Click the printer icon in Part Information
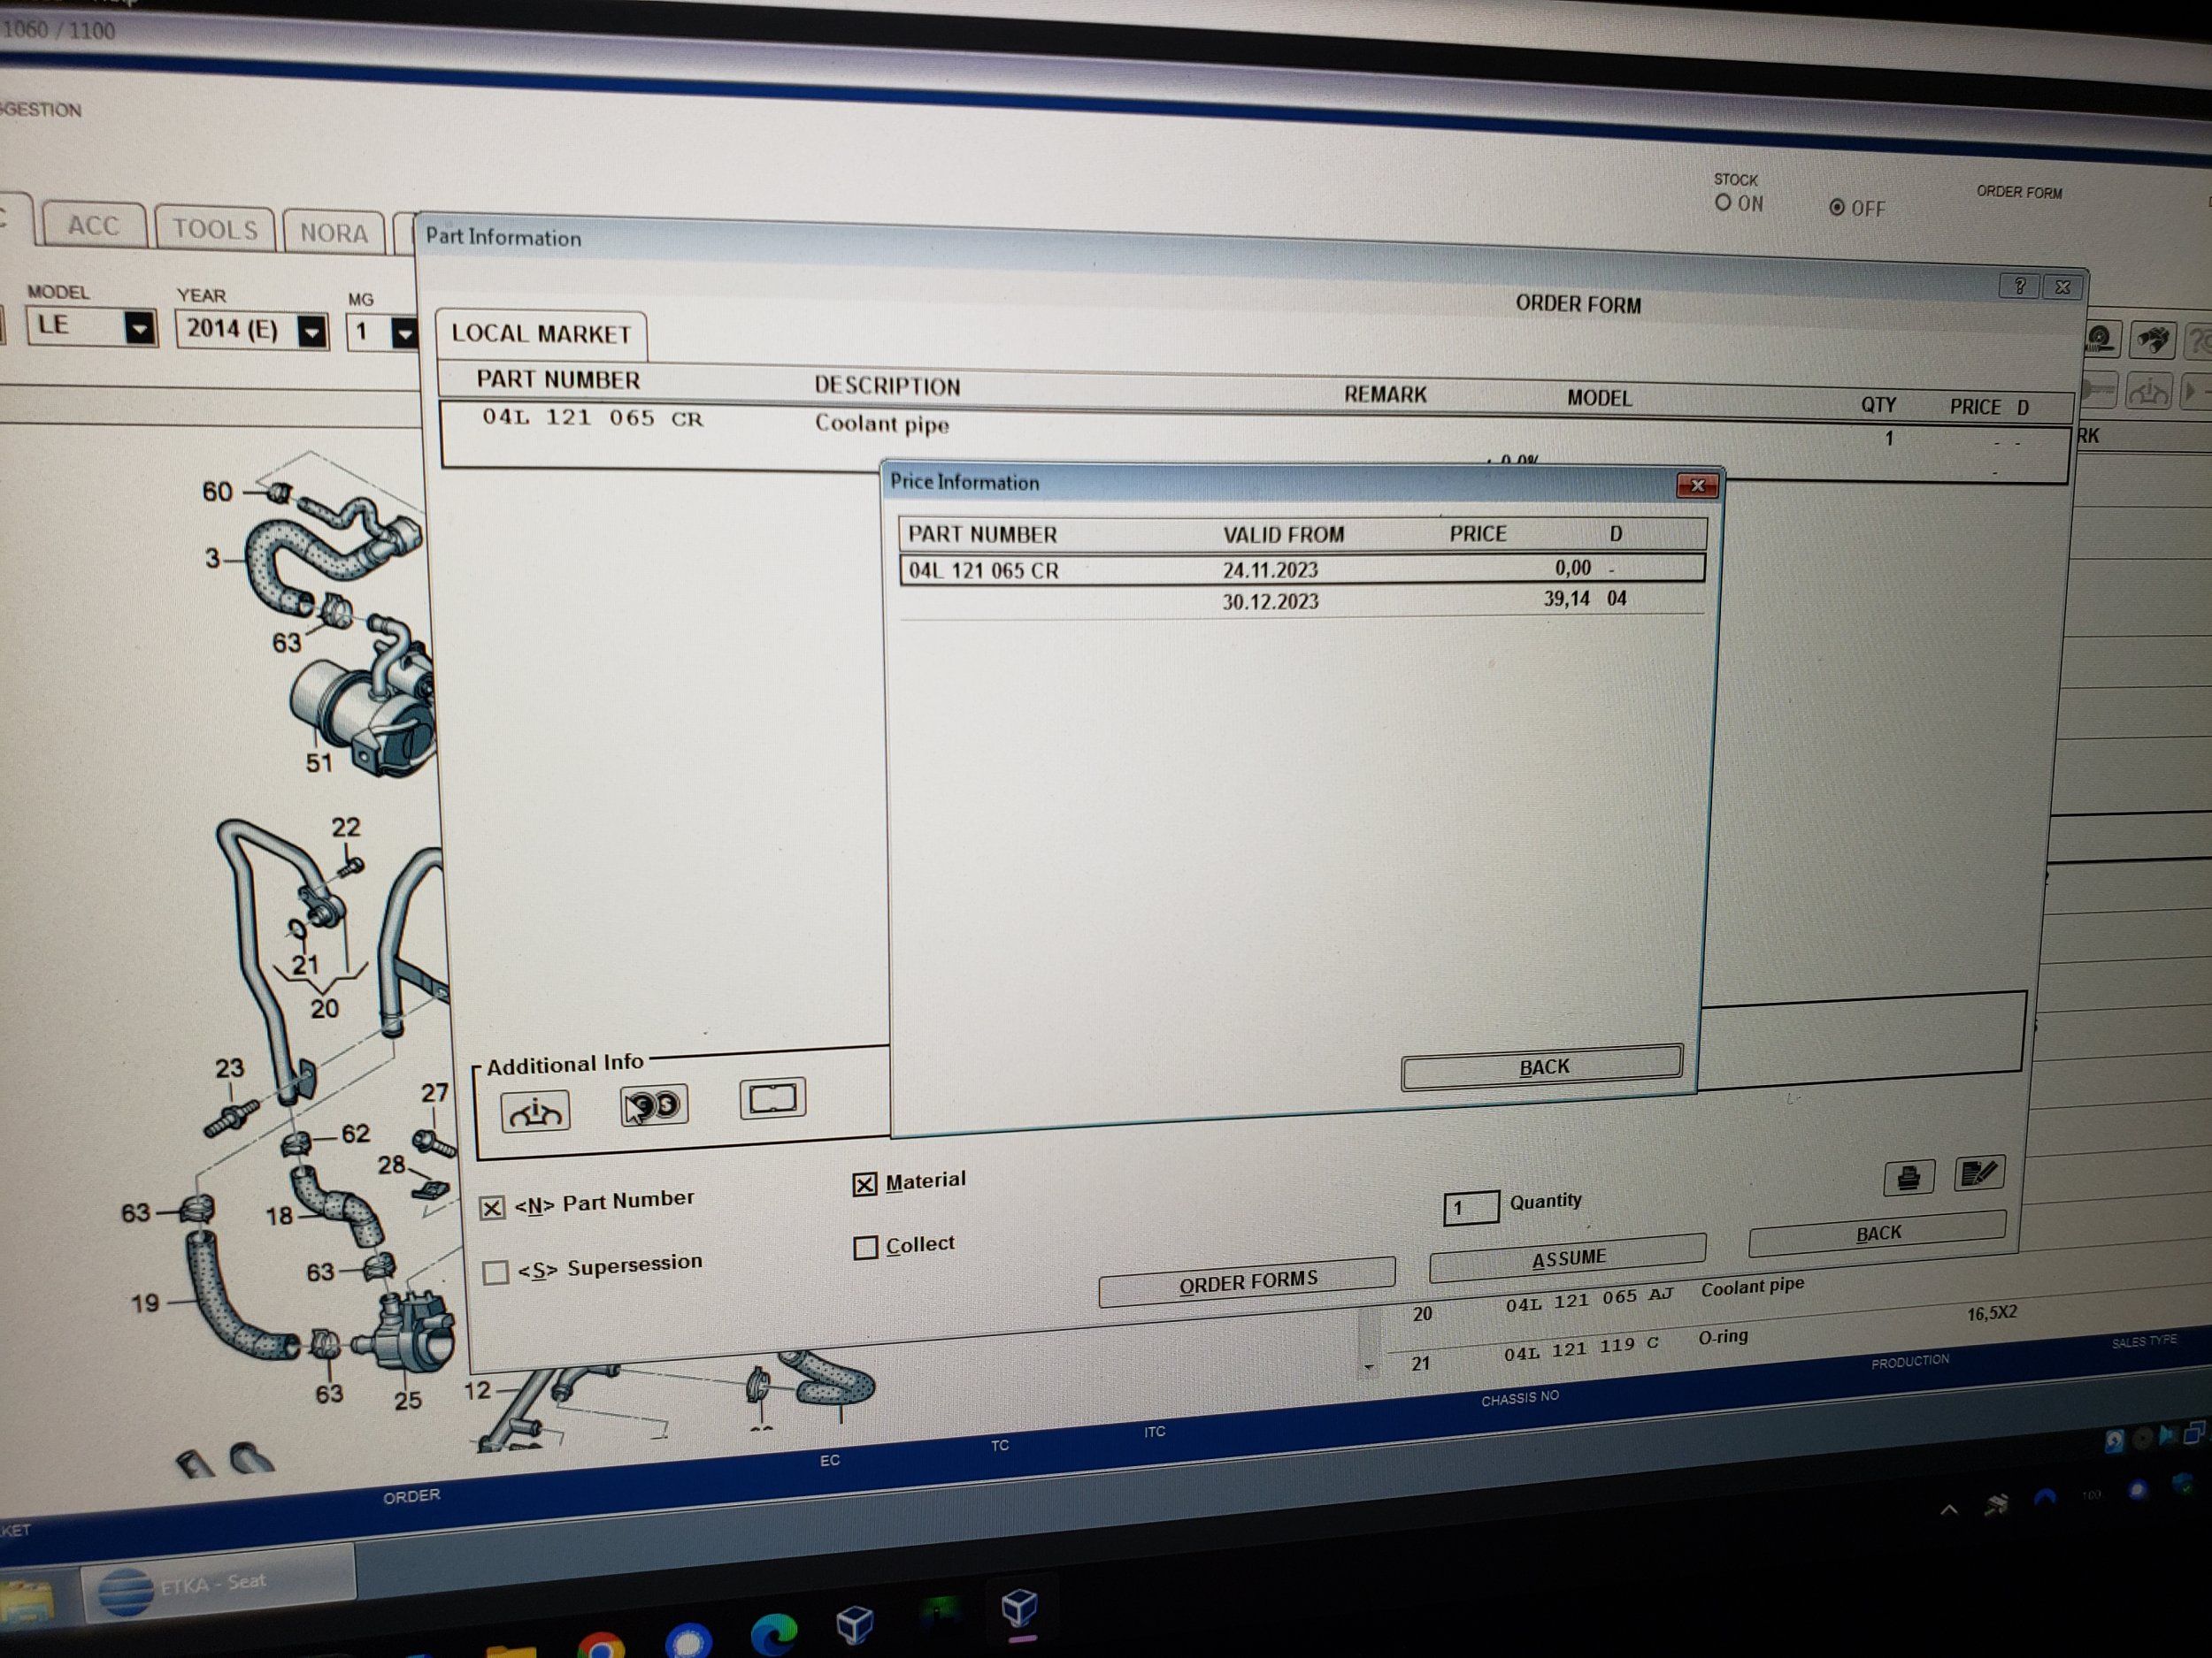The image size is (2212, 1658). click(1908, 1177)
